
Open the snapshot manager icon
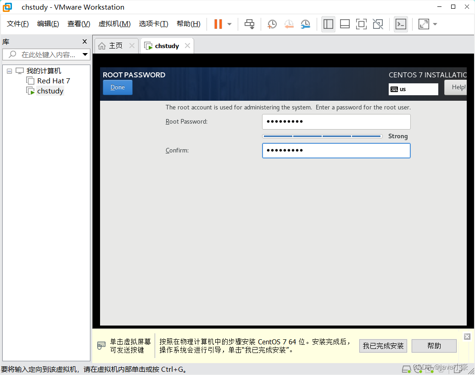305,24
